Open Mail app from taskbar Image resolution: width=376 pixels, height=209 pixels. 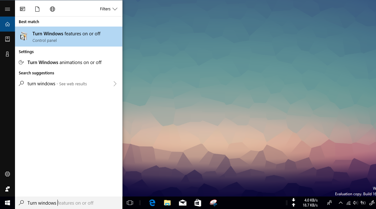(x=183, y=203)
